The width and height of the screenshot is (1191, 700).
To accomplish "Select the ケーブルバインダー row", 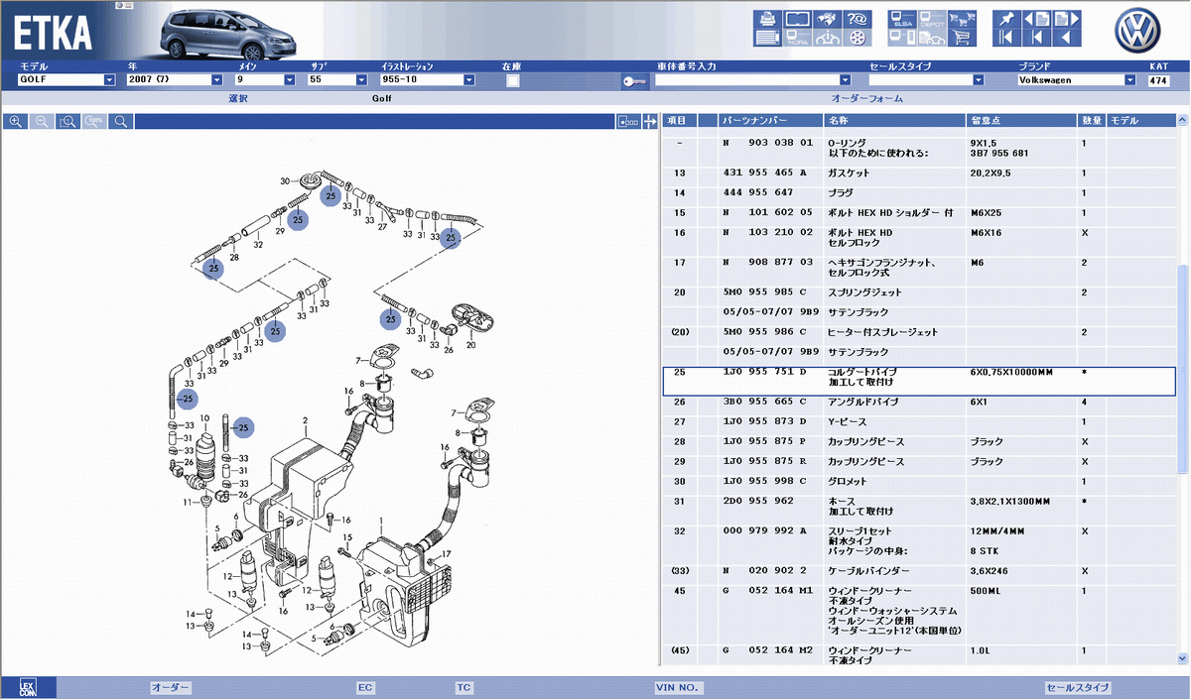I will pos(919,571).
